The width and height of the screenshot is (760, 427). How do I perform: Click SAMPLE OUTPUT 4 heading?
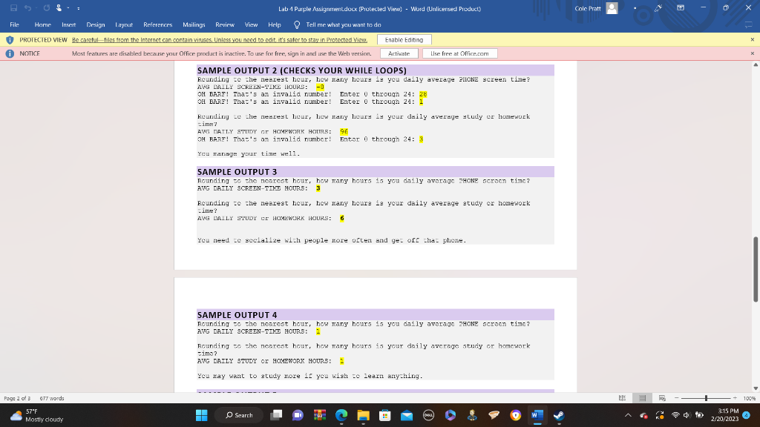tap(237, 314)
